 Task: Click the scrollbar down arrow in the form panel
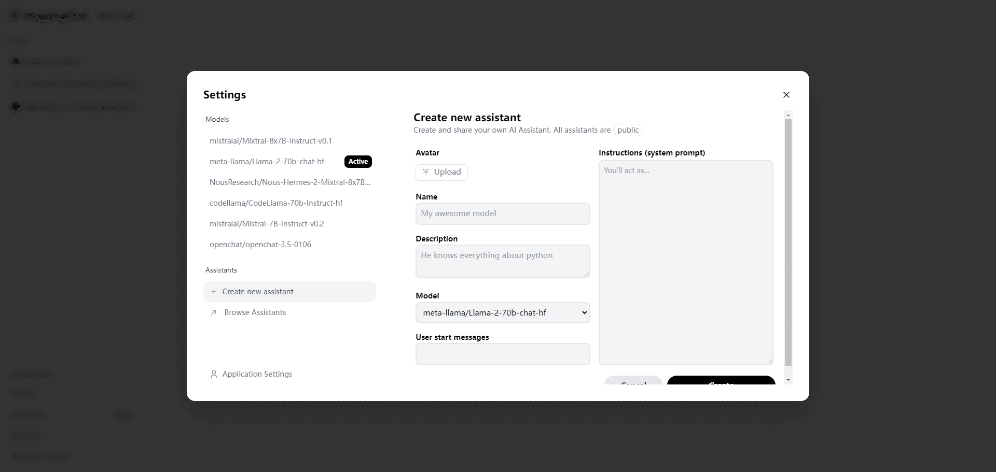[x=788, y=380]
